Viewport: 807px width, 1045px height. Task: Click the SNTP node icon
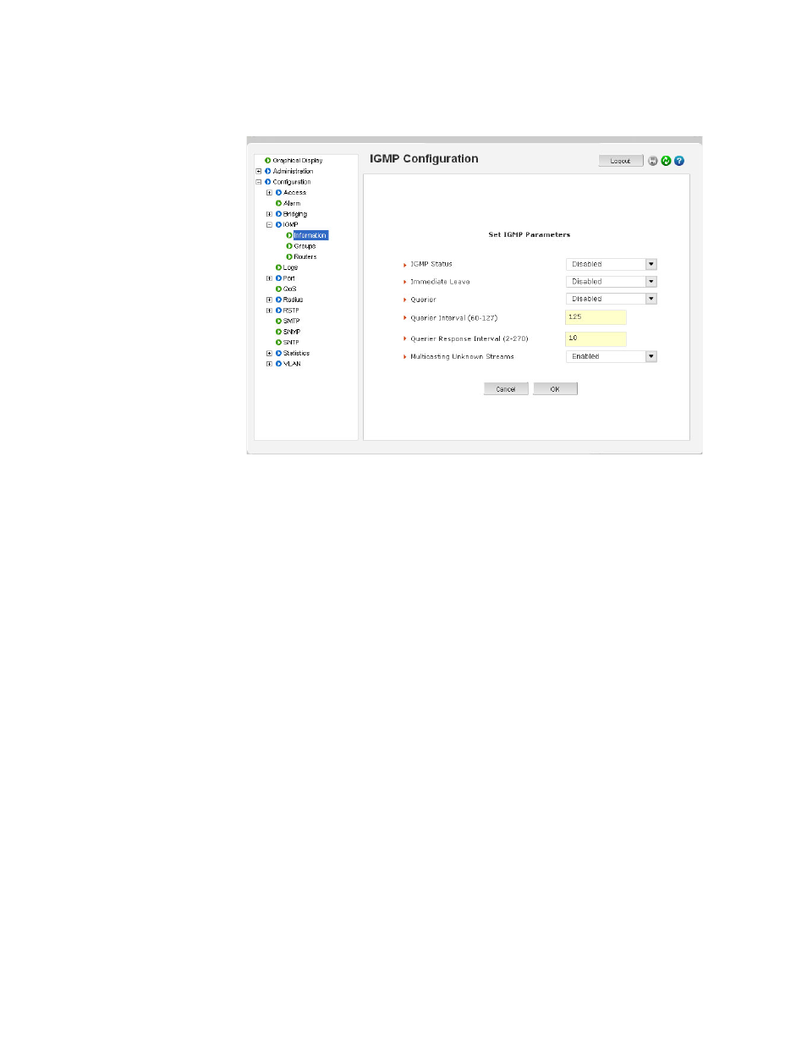[x=279, y=343]
